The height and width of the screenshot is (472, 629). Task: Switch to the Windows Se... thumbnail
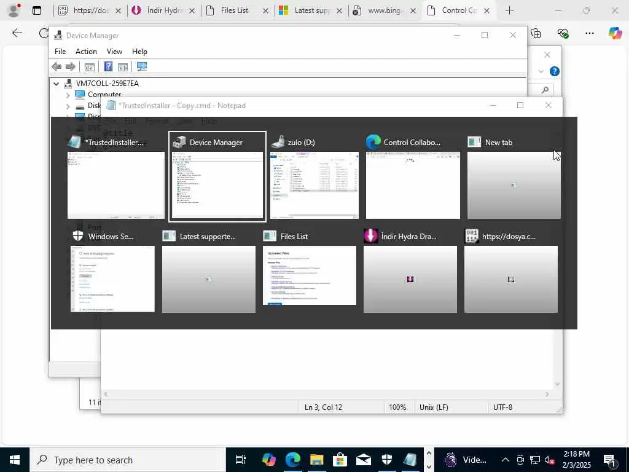coord(112,271)
